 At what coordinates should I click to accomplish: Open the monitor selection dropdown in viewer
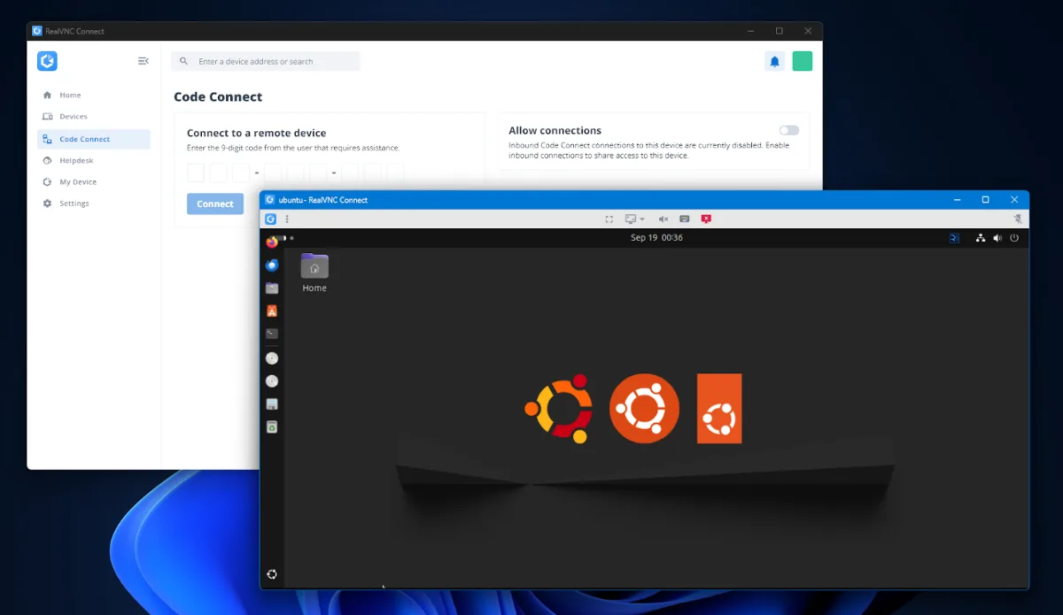(634, 219)
